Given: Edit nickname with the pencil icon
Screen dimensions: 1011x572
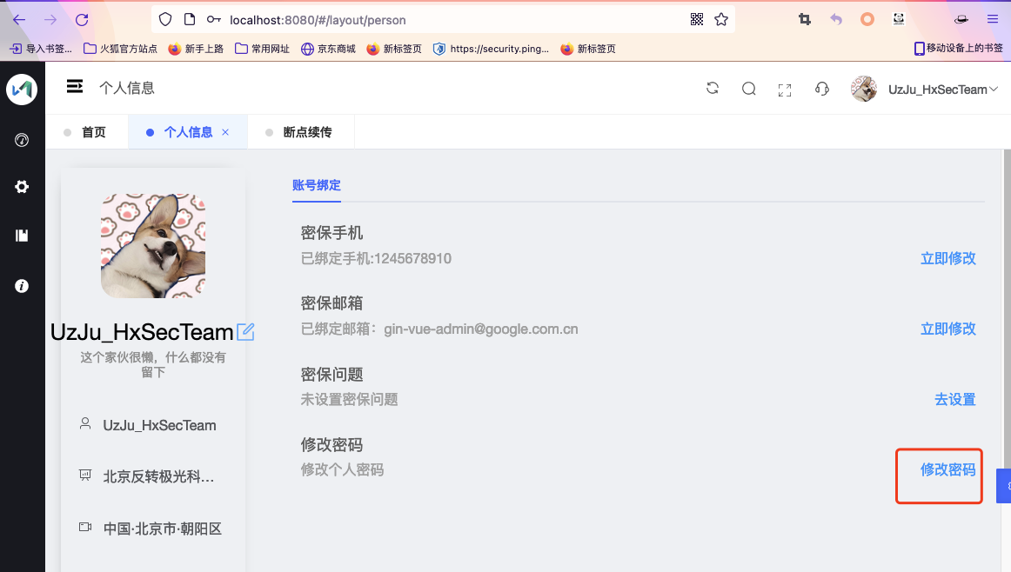Looking at the screenshot, I should [245, 332].
